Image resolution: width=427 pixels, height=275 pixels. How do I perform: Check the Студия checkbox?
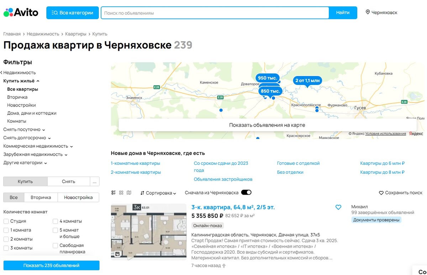(6, 221)
